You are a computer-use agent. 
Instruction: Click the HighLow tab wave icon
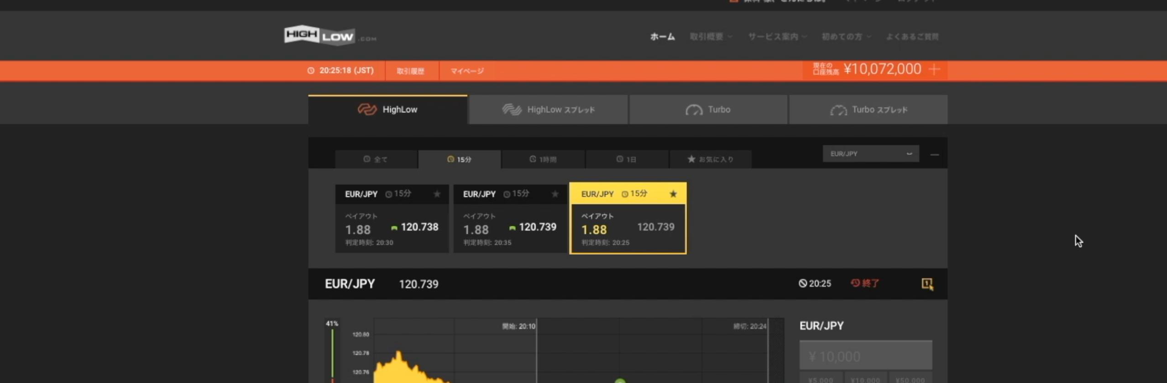(367, 109)
